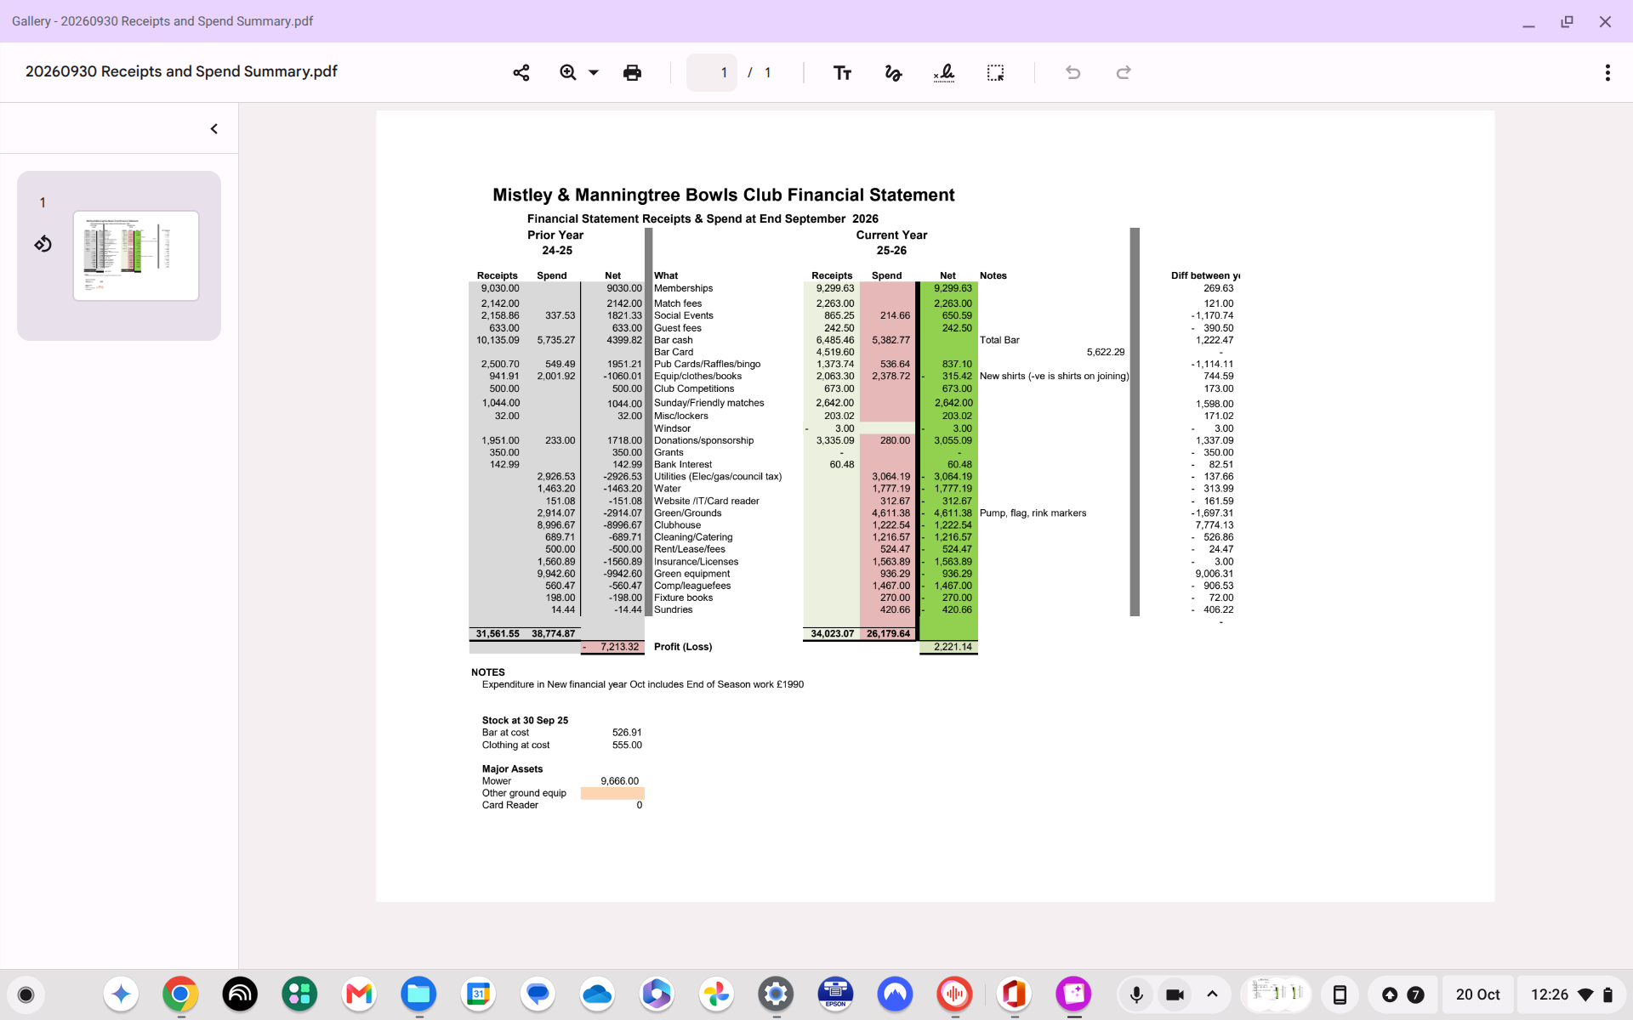Open the Files app
1633x1020 pixels.
(418, 994)
